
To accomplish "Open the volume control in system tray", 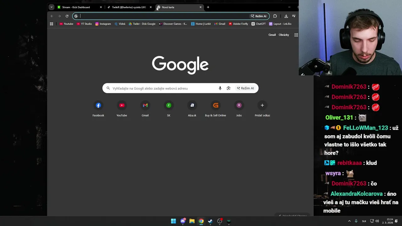I will point(377,221).
